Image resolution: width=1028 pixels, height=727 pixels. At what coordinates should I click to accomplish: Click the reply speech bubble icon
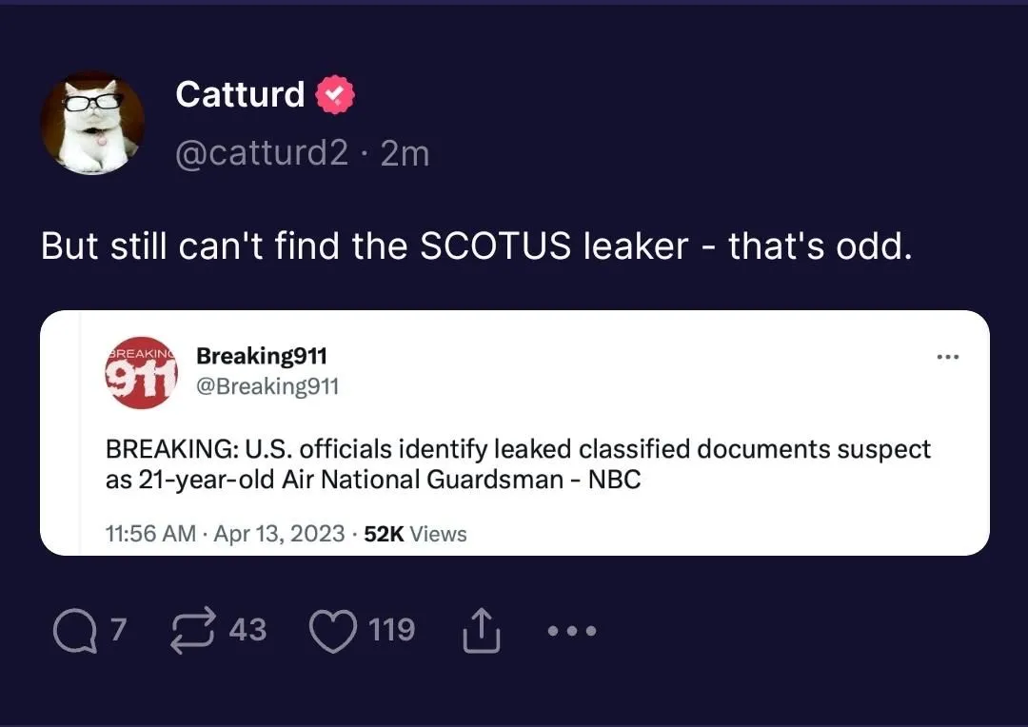[x=75, y=632]
